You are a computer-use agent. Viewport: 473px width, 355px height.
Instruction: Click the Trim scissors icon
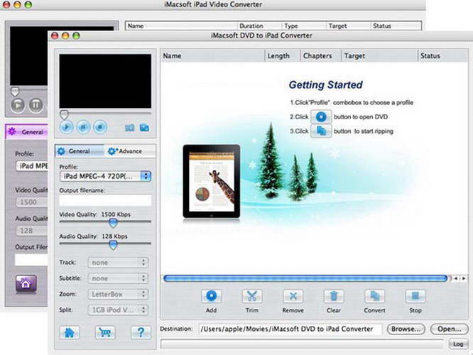(x=251, y=296)
